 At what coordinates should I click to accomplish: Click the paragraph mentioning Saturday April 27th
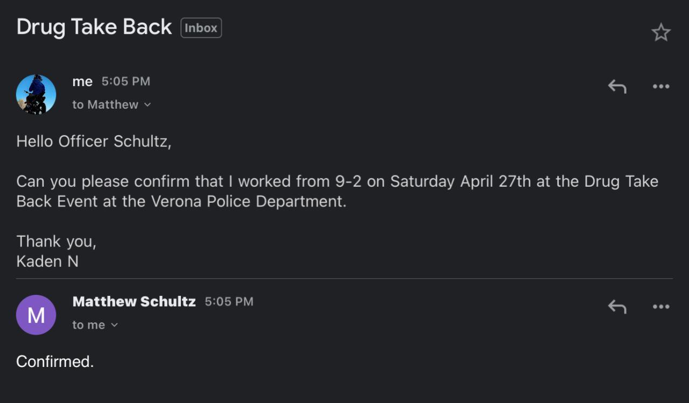point(337,192)
